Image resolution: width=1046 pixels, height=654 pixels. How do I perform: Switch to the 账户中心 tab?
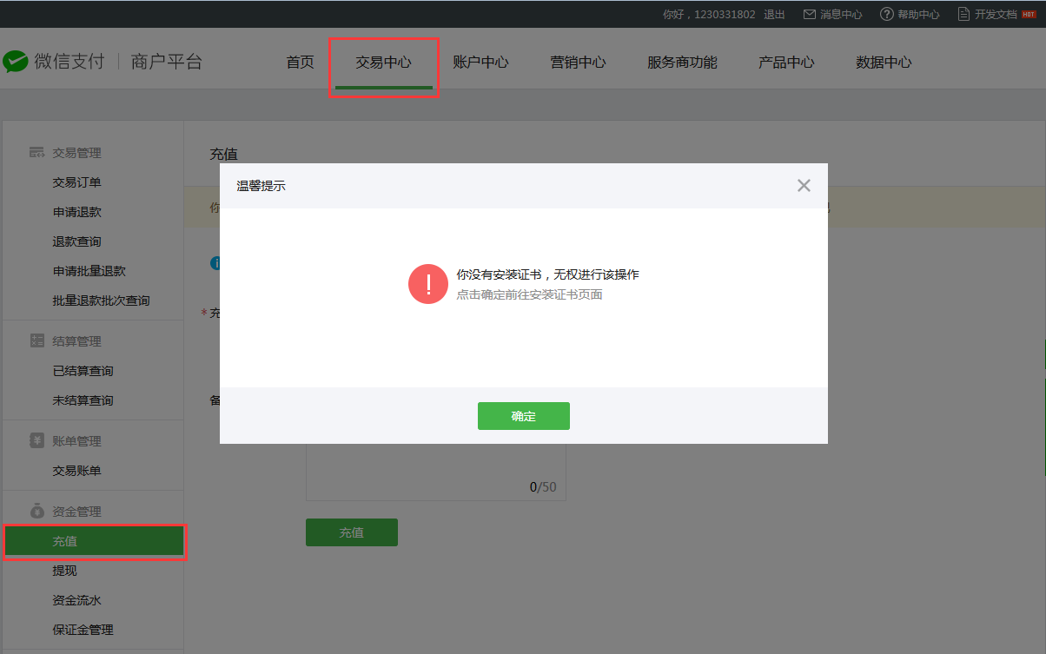coord(480,63)
